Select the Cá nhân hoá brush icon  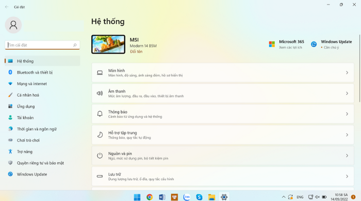[10, 95]
